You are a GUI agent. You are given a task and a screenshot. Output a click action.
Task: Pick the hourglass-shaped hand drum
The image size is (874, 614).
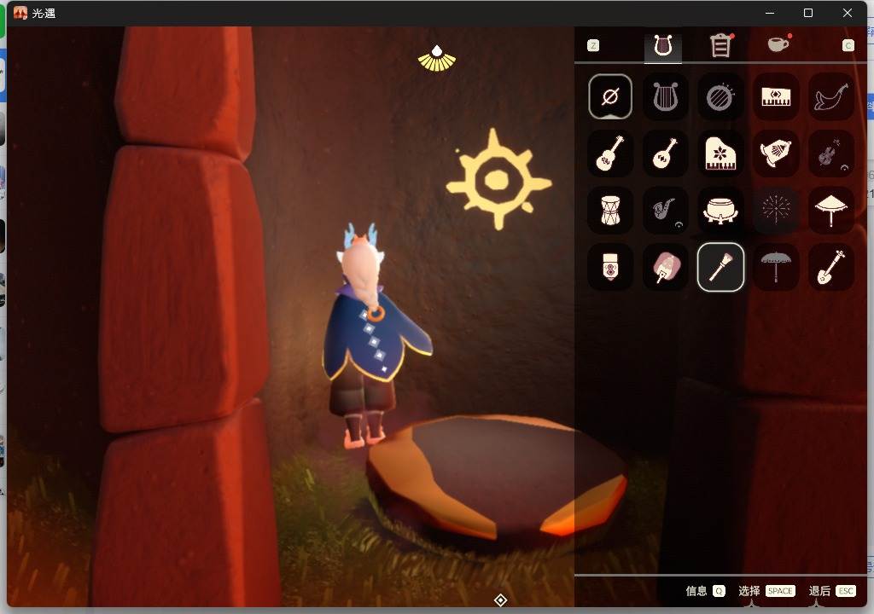tap(609, 210)
